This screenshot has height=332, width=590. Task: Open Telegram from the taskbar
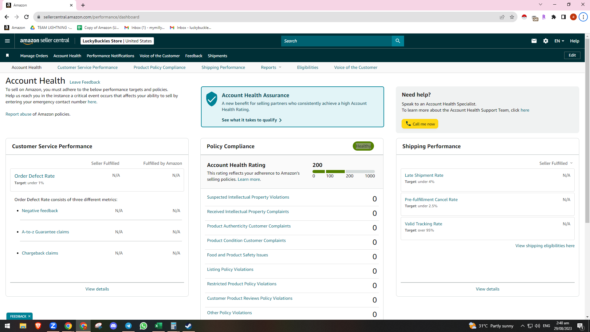point(128,326)
